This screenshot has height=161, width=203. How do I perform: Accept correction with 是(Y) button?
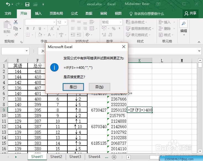click(x=73, y=87)
